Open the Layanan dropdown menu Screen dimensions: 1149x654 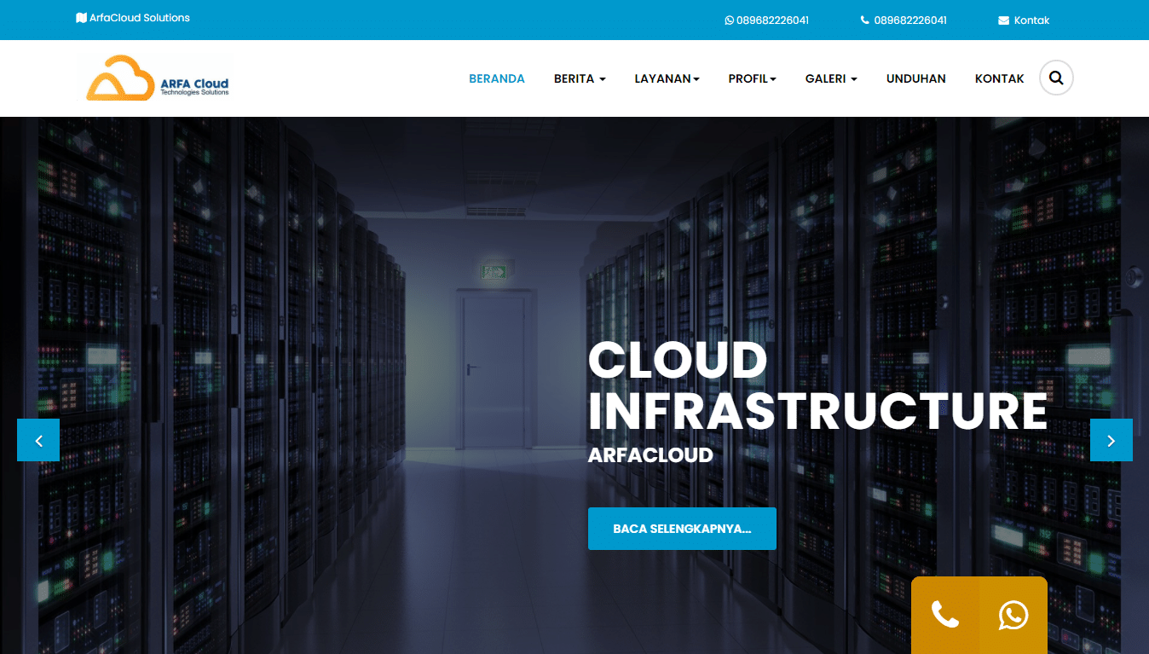[667, 78]
